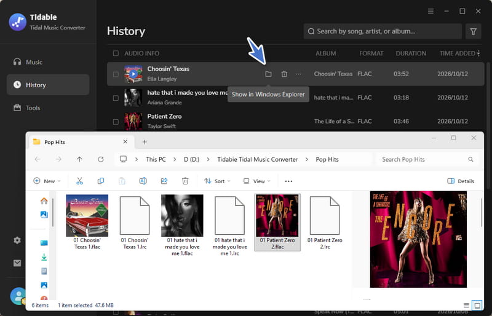This screenshot has width=492, height=316.
Task: Refresh the Pop Hits folder
Action: (101, 159)
